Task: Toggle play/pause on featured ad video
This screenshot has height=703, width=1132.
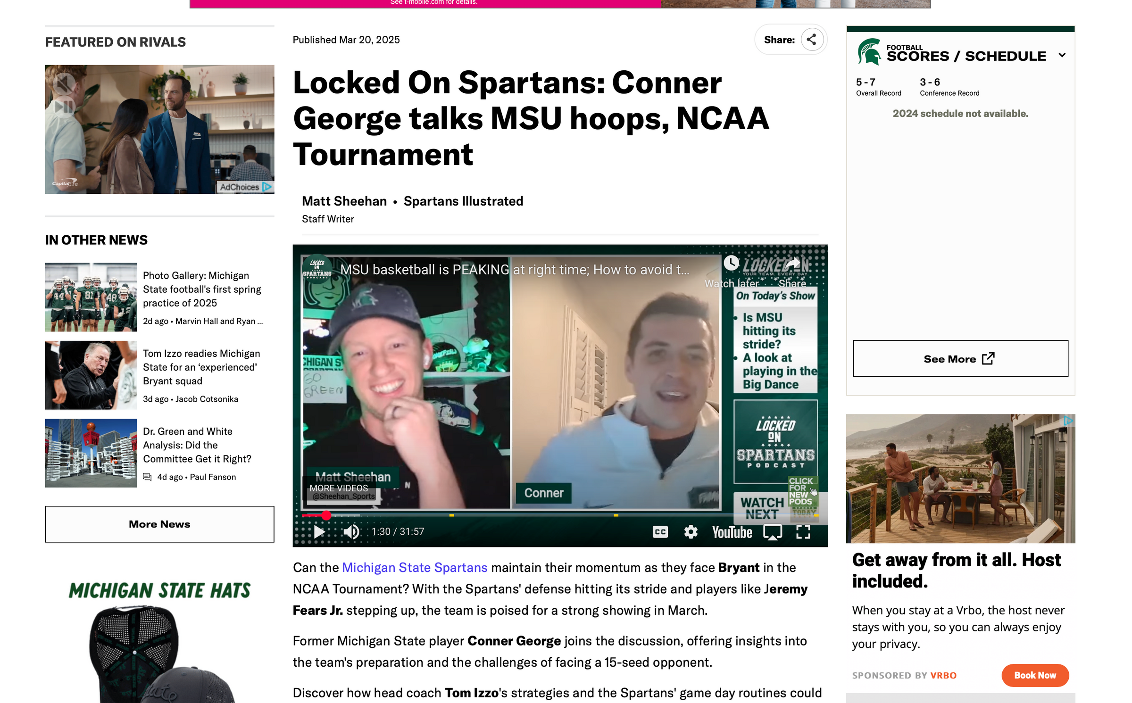Action: [x=63, y=107]
